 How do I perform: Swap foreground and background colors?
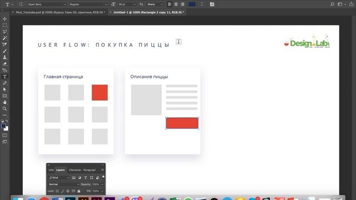click(x=7, y=121)
